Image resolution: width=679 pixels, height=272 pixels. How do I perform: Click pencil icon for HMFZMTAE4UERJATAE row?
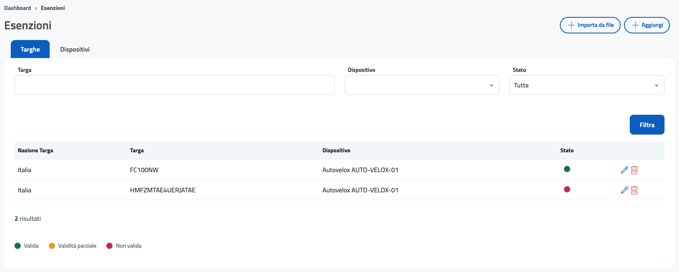coord(624,190)
